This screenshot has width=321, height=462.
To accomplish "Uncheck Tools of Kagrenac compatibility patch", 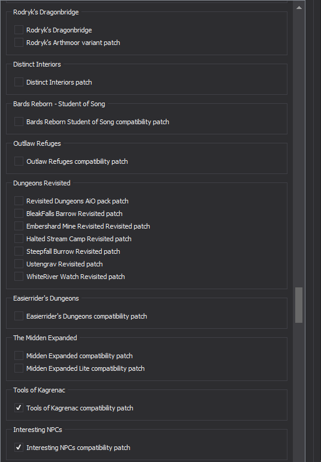I will [x=19, y=408].
